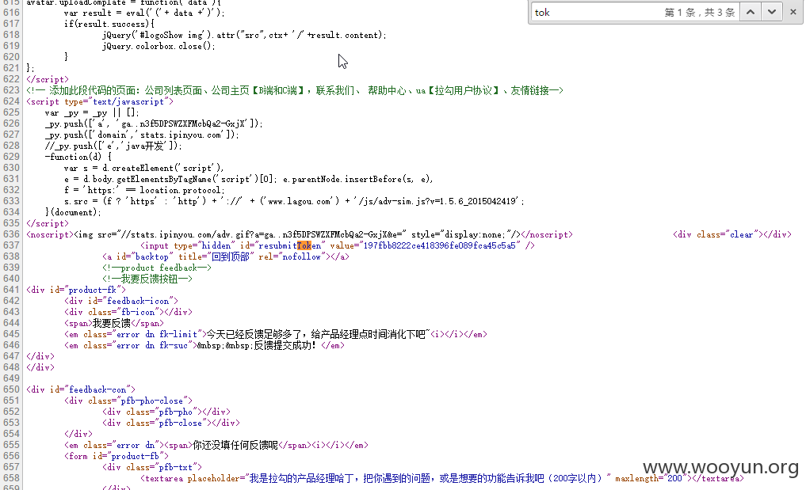Click the highlighted 'Tok' match in resubmitToken
The image size is (806, 490).
pos(304,245)
